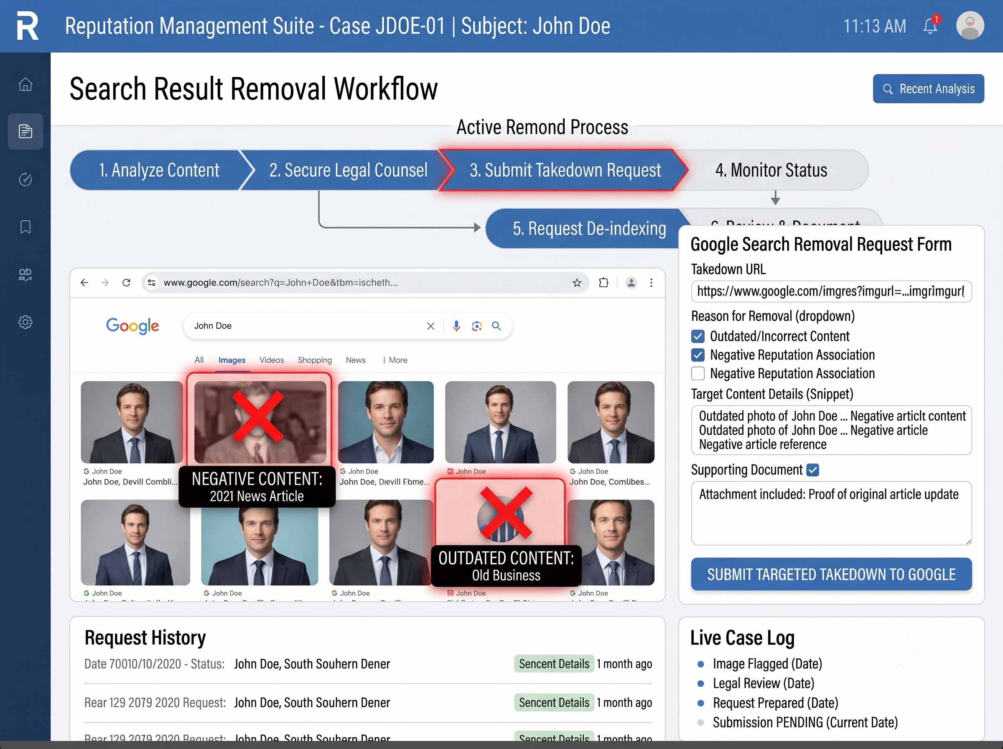Open the browser extensions puzzle icon

coord(603,283)
